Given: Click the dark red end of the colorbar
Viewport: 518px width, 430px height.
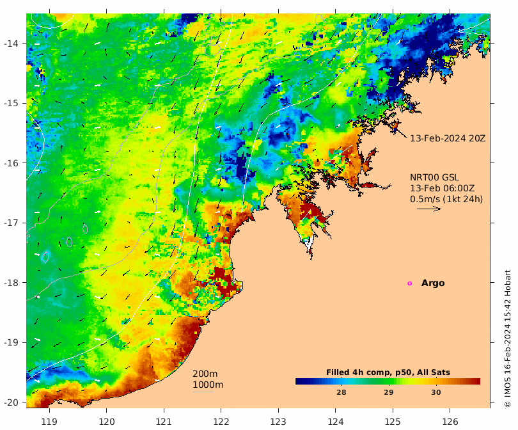Looking at the screenshot, I should 476,381.
